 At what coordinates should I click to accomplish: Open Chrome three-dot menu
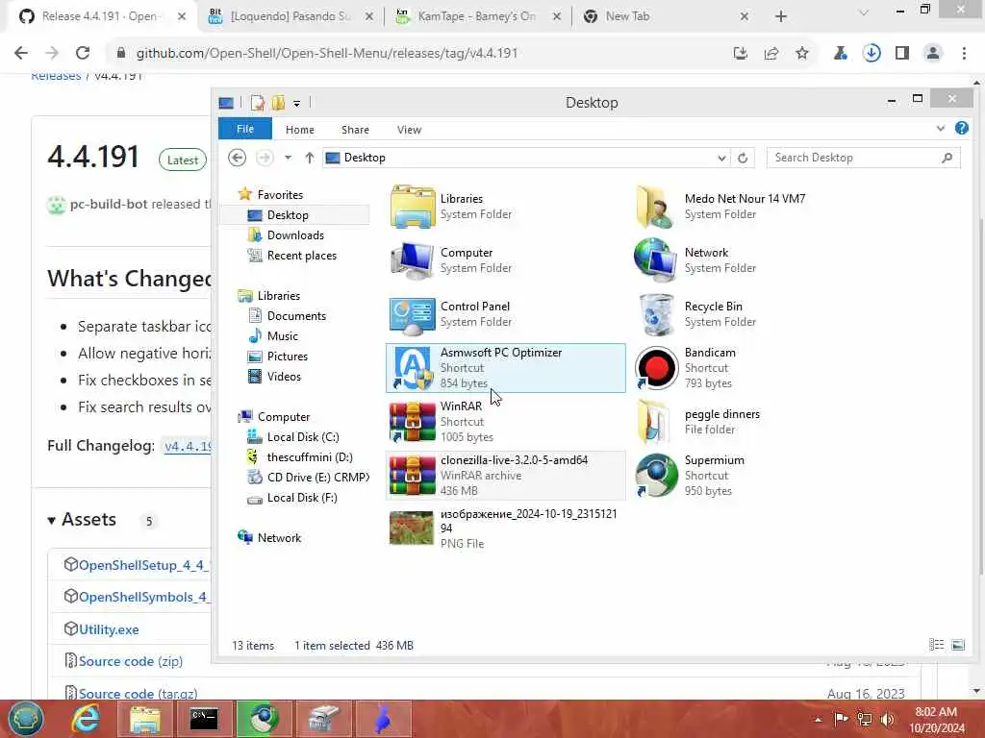point(964,54)
